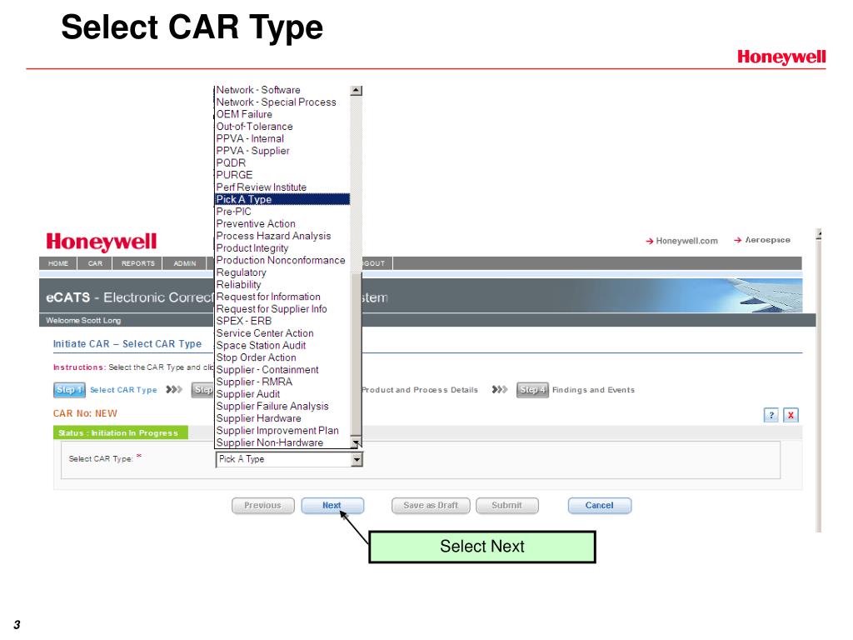This screenshot has width=853, height=640.
Task: Select 'Supplier Hardware' option
Action: click(282, 418)
